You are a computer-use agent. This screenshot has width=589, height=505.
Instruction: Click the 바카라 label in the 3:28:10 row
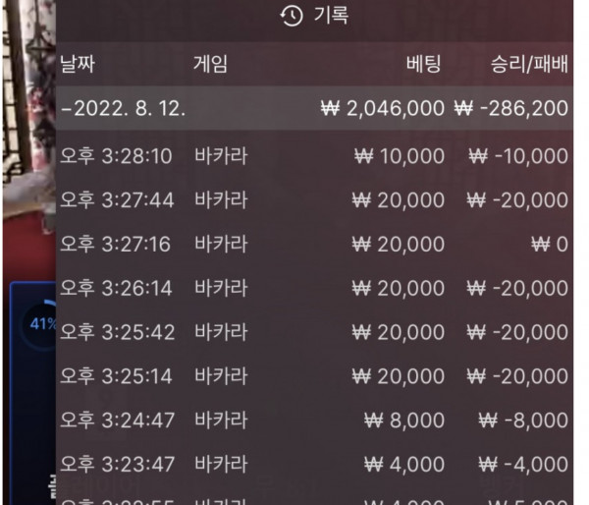pos(221,156)
